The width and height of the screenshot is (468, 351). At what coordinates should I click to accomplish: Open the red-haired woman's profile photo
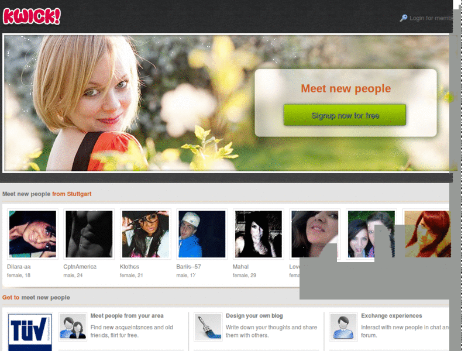pos(428,234)
